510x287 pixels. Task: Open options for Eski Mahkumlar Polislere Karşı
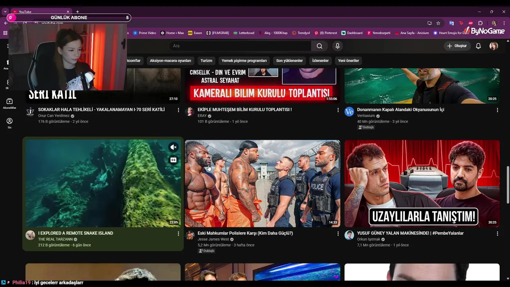point(338,234)
